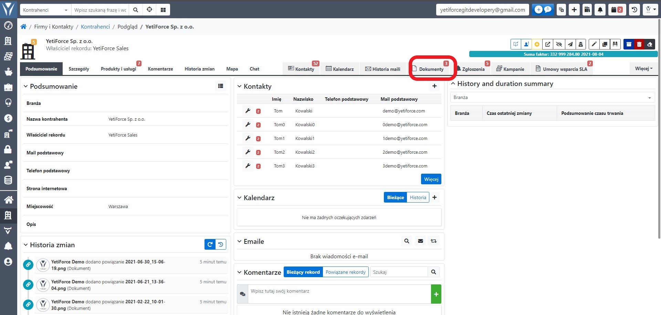Switch to the Komentarze tab

pyautogui.click(x=160, y=69)
